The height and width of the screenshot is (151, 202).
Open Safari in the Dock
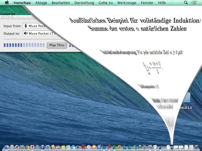click(x=38, y=147)
